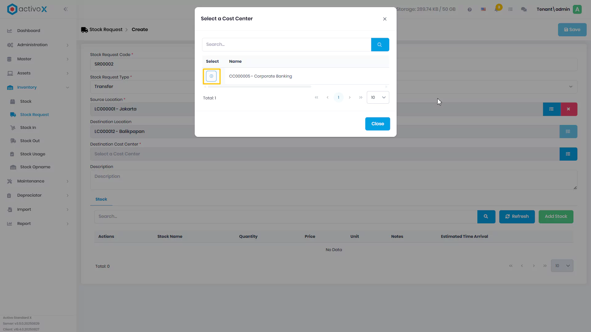Click the help question mark icon
The image size is (591, 332).
coord(469,10)
